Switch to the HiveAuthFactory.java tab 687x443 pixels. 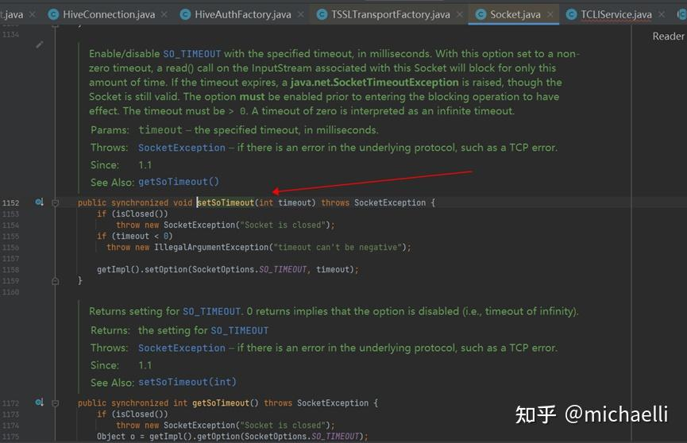[243, 14]
